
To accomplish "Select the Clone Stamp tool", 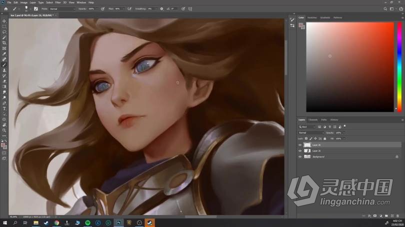I will (4, 70).
